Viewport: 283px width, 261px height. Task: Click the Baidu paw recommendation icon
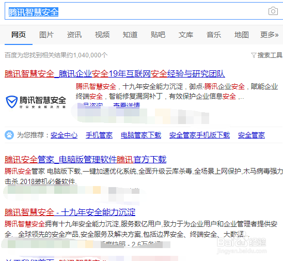pos(9,135)
